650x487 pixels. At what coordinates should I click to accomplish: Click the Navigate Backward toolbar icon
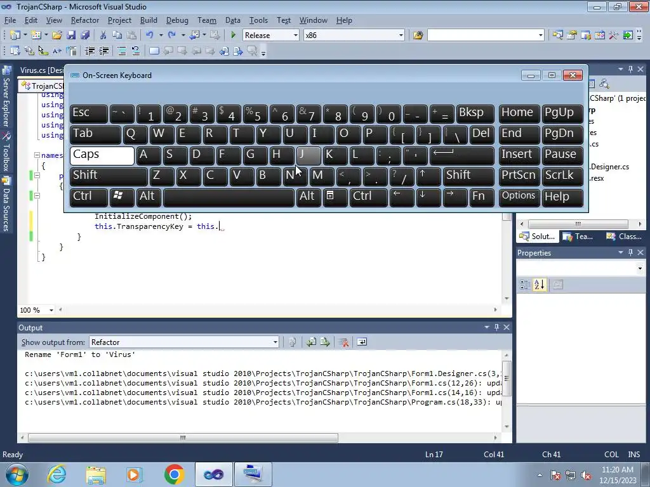tap(194, 36)
